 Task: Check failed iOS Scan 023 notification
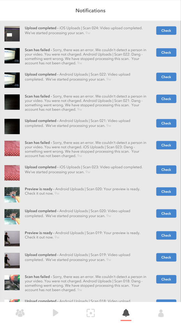(166, 145)
